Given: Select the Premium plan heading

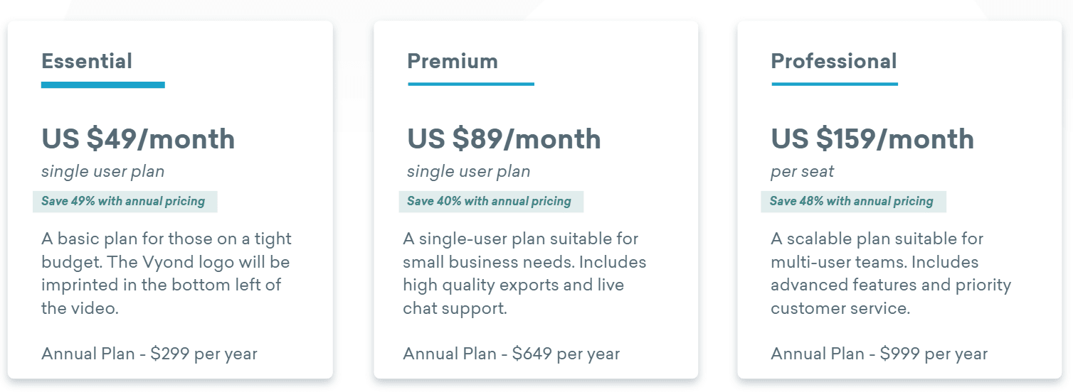Looking at the screenshot, I should [x=453, y=61].
